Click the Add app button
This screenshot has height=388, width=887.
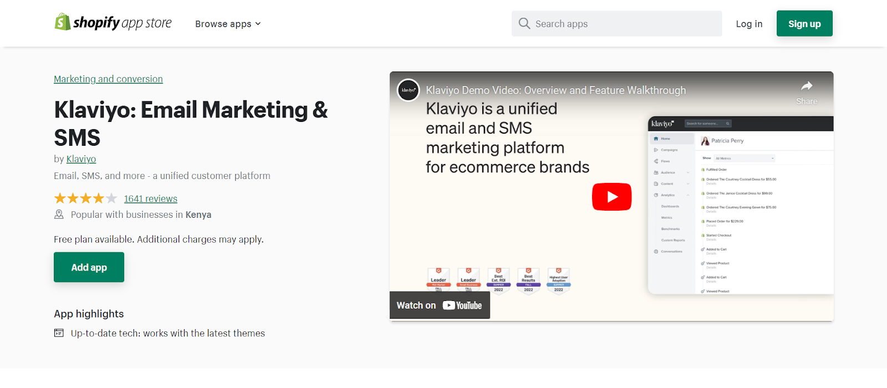(89, 267)
